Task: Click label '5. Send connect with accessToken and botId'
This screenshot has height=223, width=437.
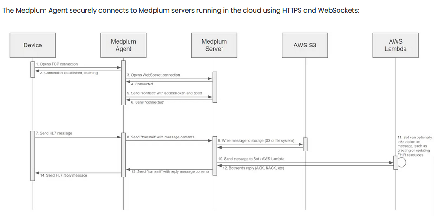Action: [164, 93]
